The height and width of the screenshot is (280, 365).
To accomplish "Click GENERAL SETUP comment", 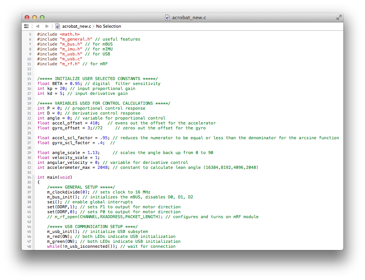I will [x=81, y=187].
